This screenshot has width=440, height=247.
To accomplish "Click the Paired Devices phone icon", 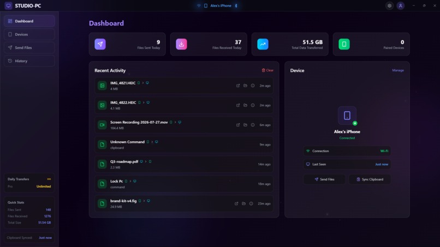I will (x=344, y=44).
